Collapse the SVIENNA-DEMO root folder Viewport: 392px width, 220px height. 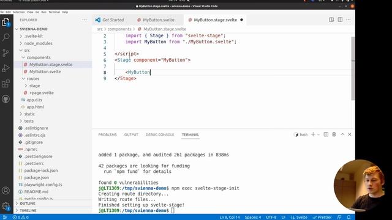(53, 29)
